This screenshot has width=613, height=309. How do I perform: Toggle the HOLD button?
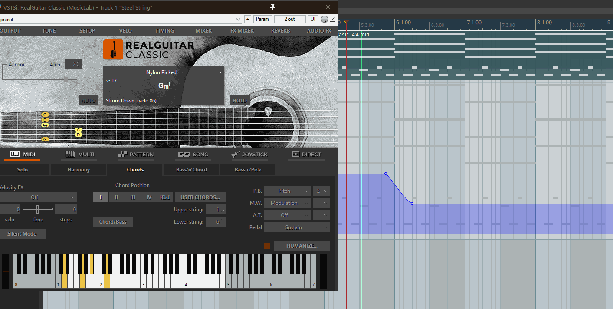pos(239,101)
